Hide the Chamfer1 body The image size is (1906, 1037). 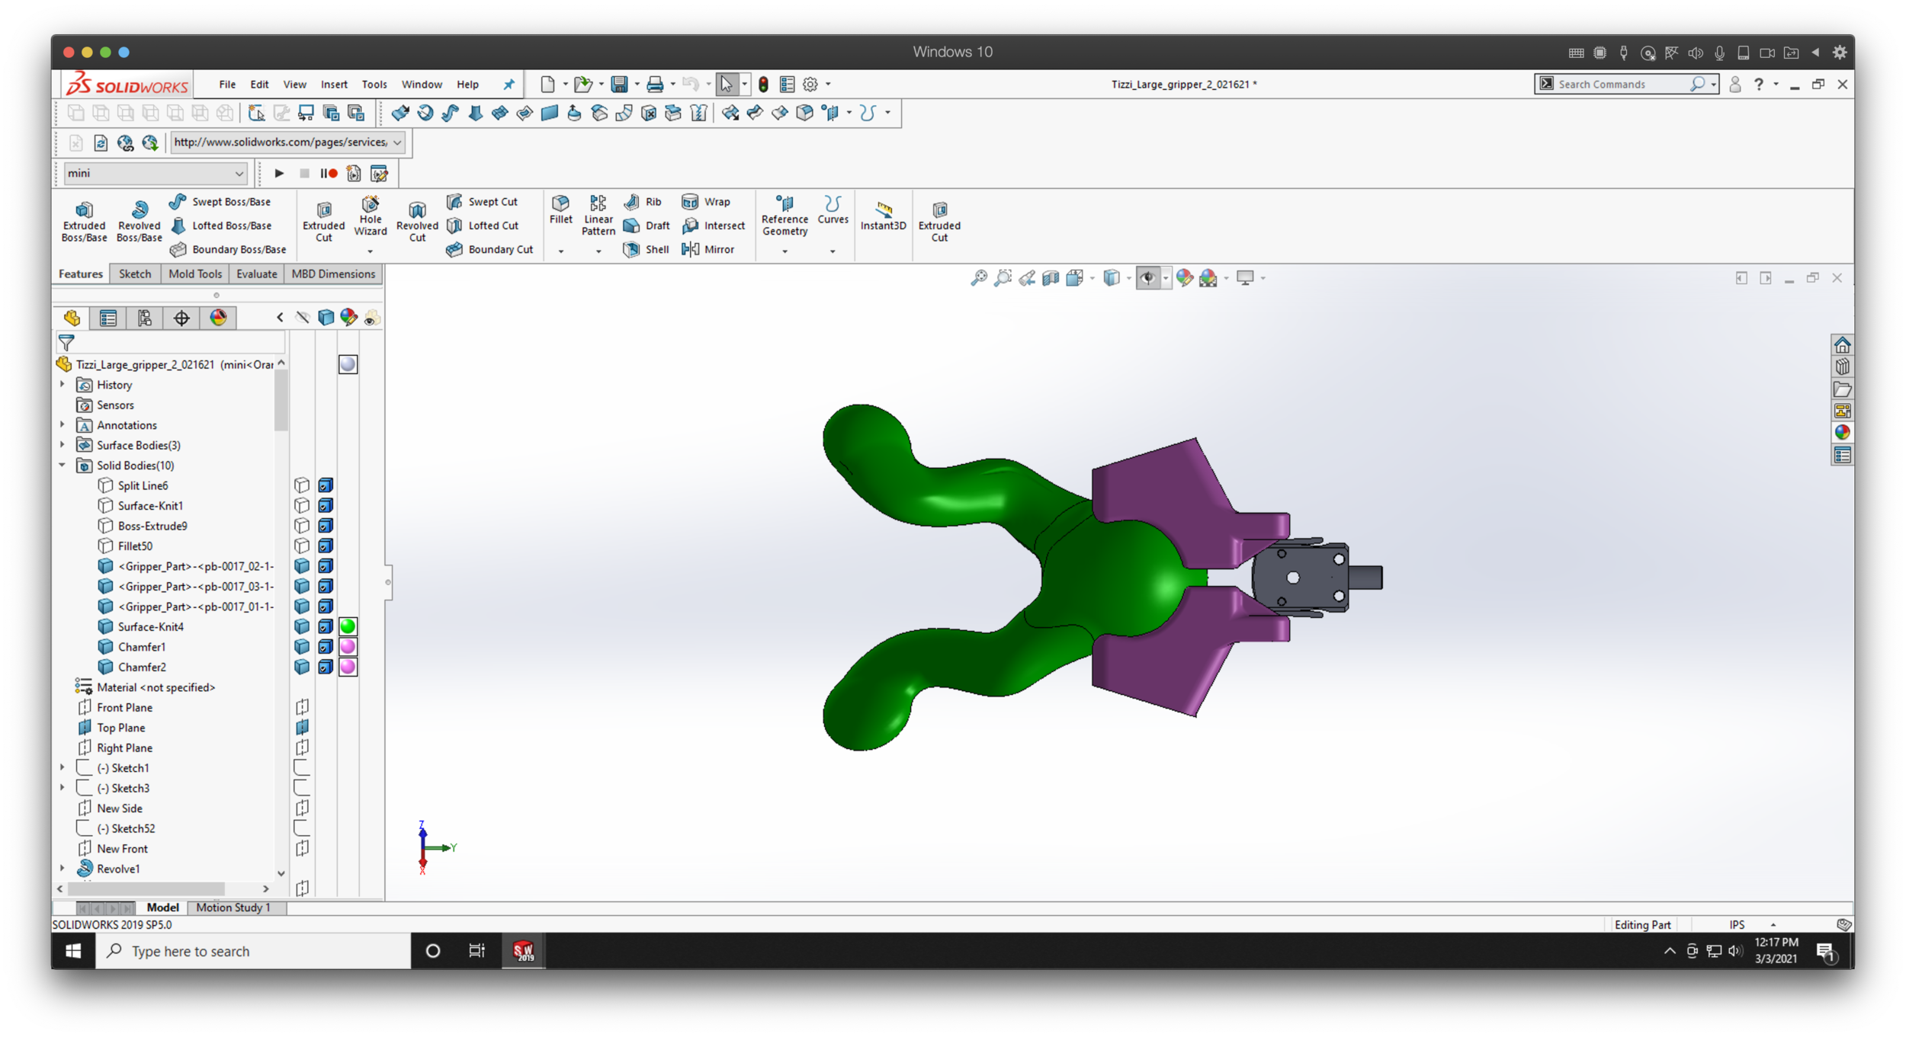(x=302, y=647)
